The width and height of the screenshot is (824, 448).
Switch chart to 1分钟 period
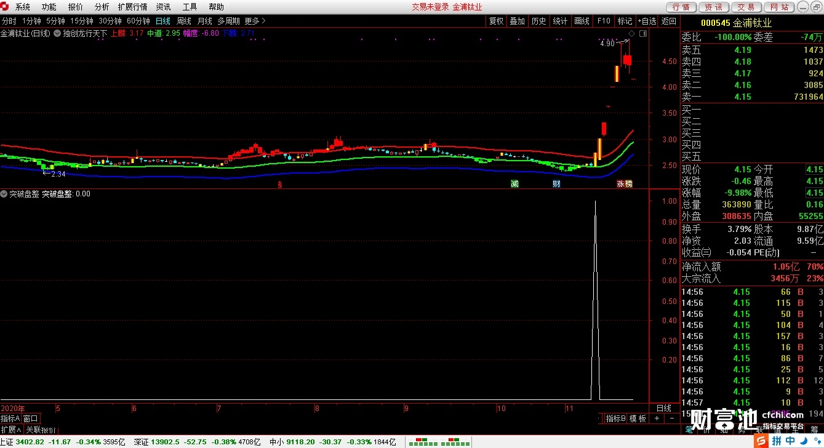(31, 21)
